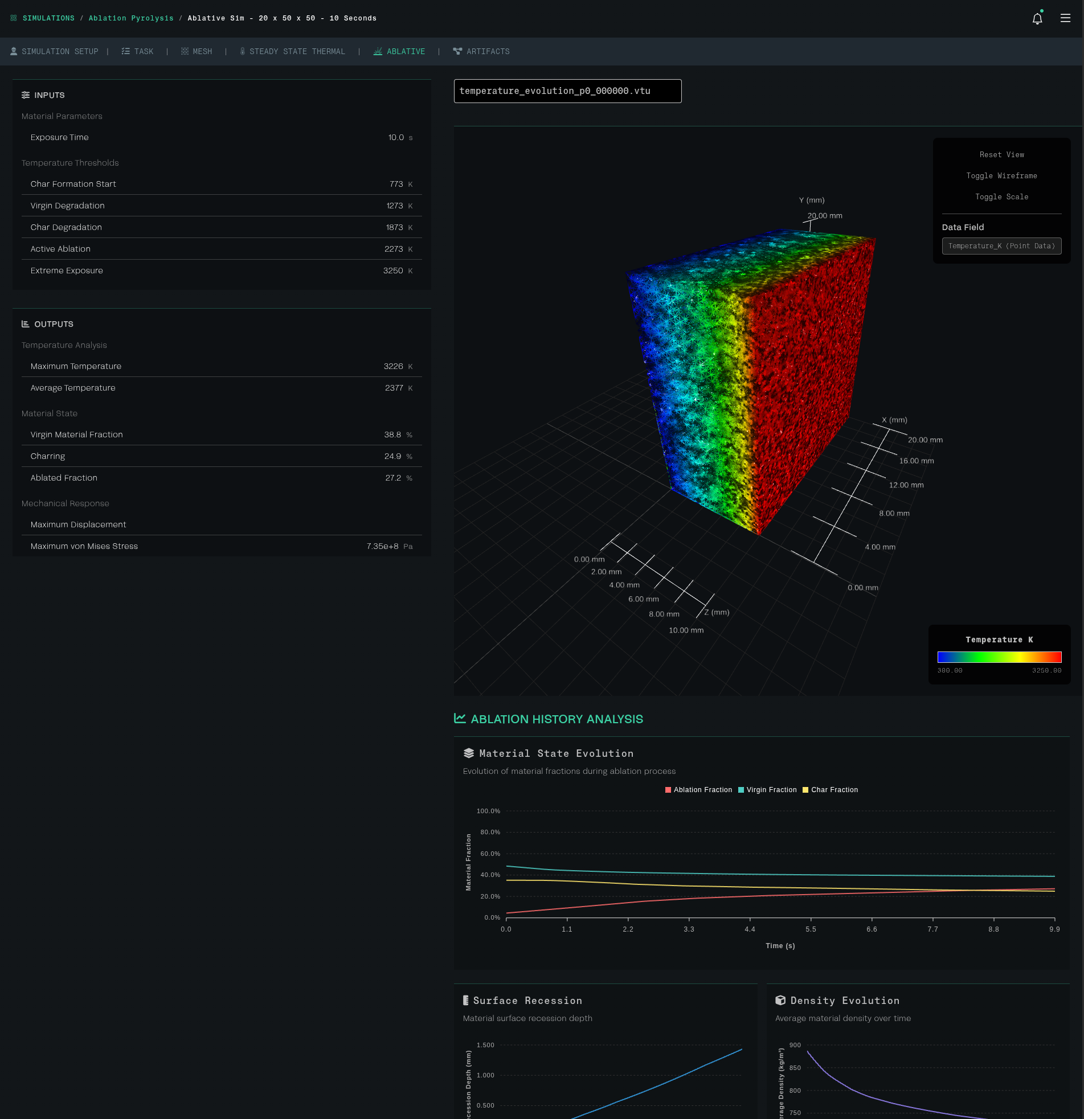
Task: Toggle Scale display in the viewer
Action: coord(1002,196)
